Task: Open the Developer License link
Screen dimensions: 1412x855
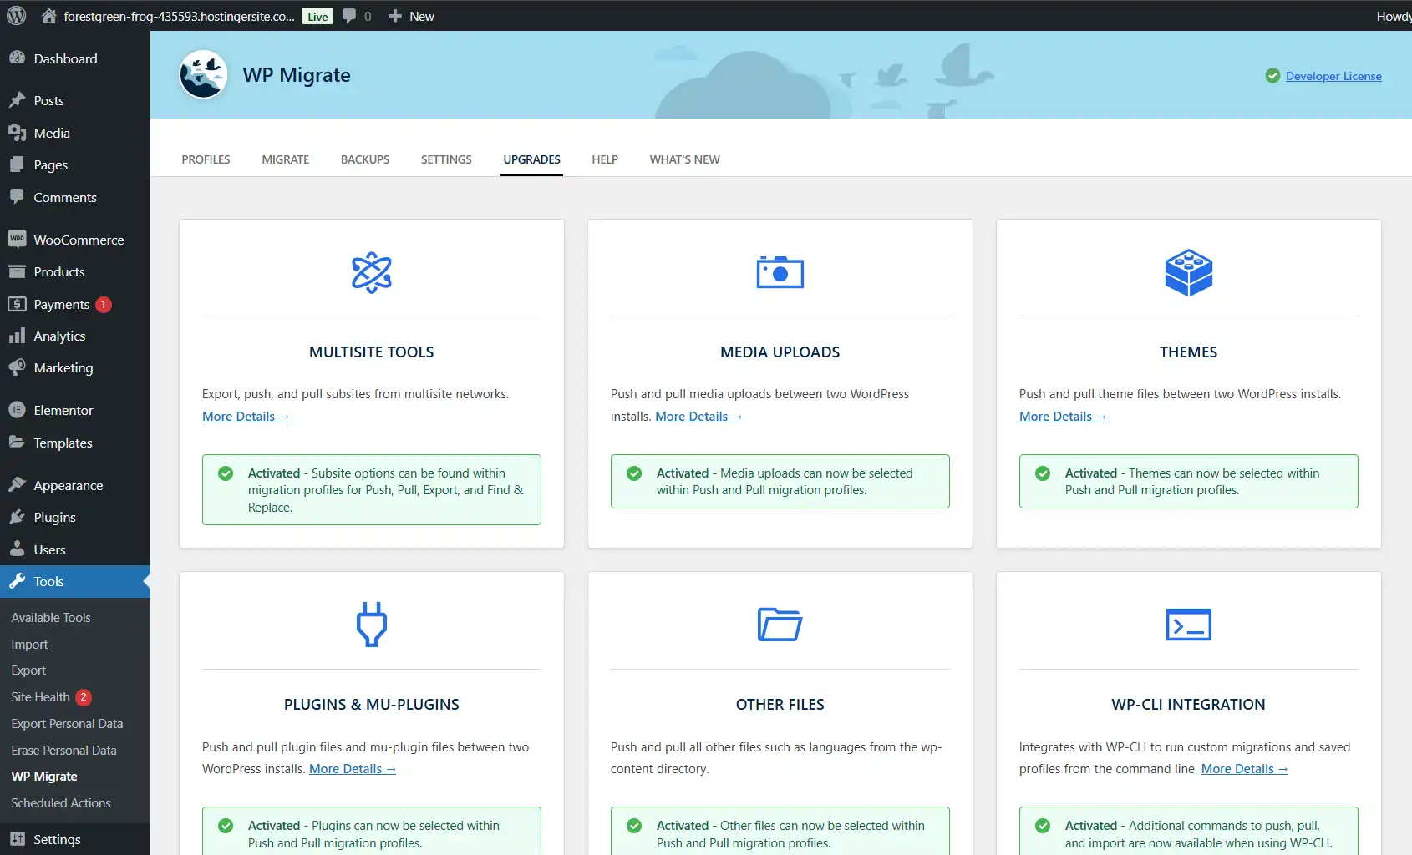Action: pos(1333,76)
